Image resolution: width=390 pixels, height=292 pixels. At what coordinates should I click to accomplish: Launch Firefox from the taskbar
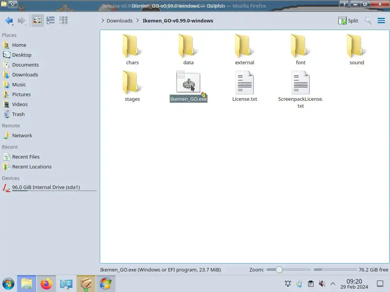(46, 284)
